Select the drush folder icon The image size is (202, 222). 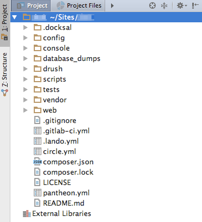38,69
